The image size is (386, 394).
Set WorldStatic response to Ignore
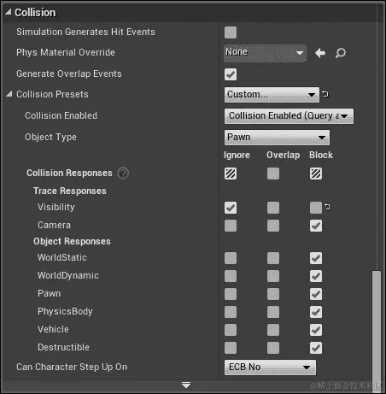231,258
